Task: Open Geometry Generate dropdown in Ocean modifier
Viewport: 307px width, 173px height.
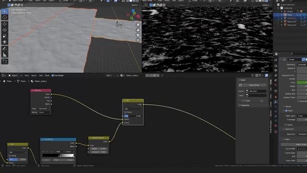Action: [x=302, y=64]
